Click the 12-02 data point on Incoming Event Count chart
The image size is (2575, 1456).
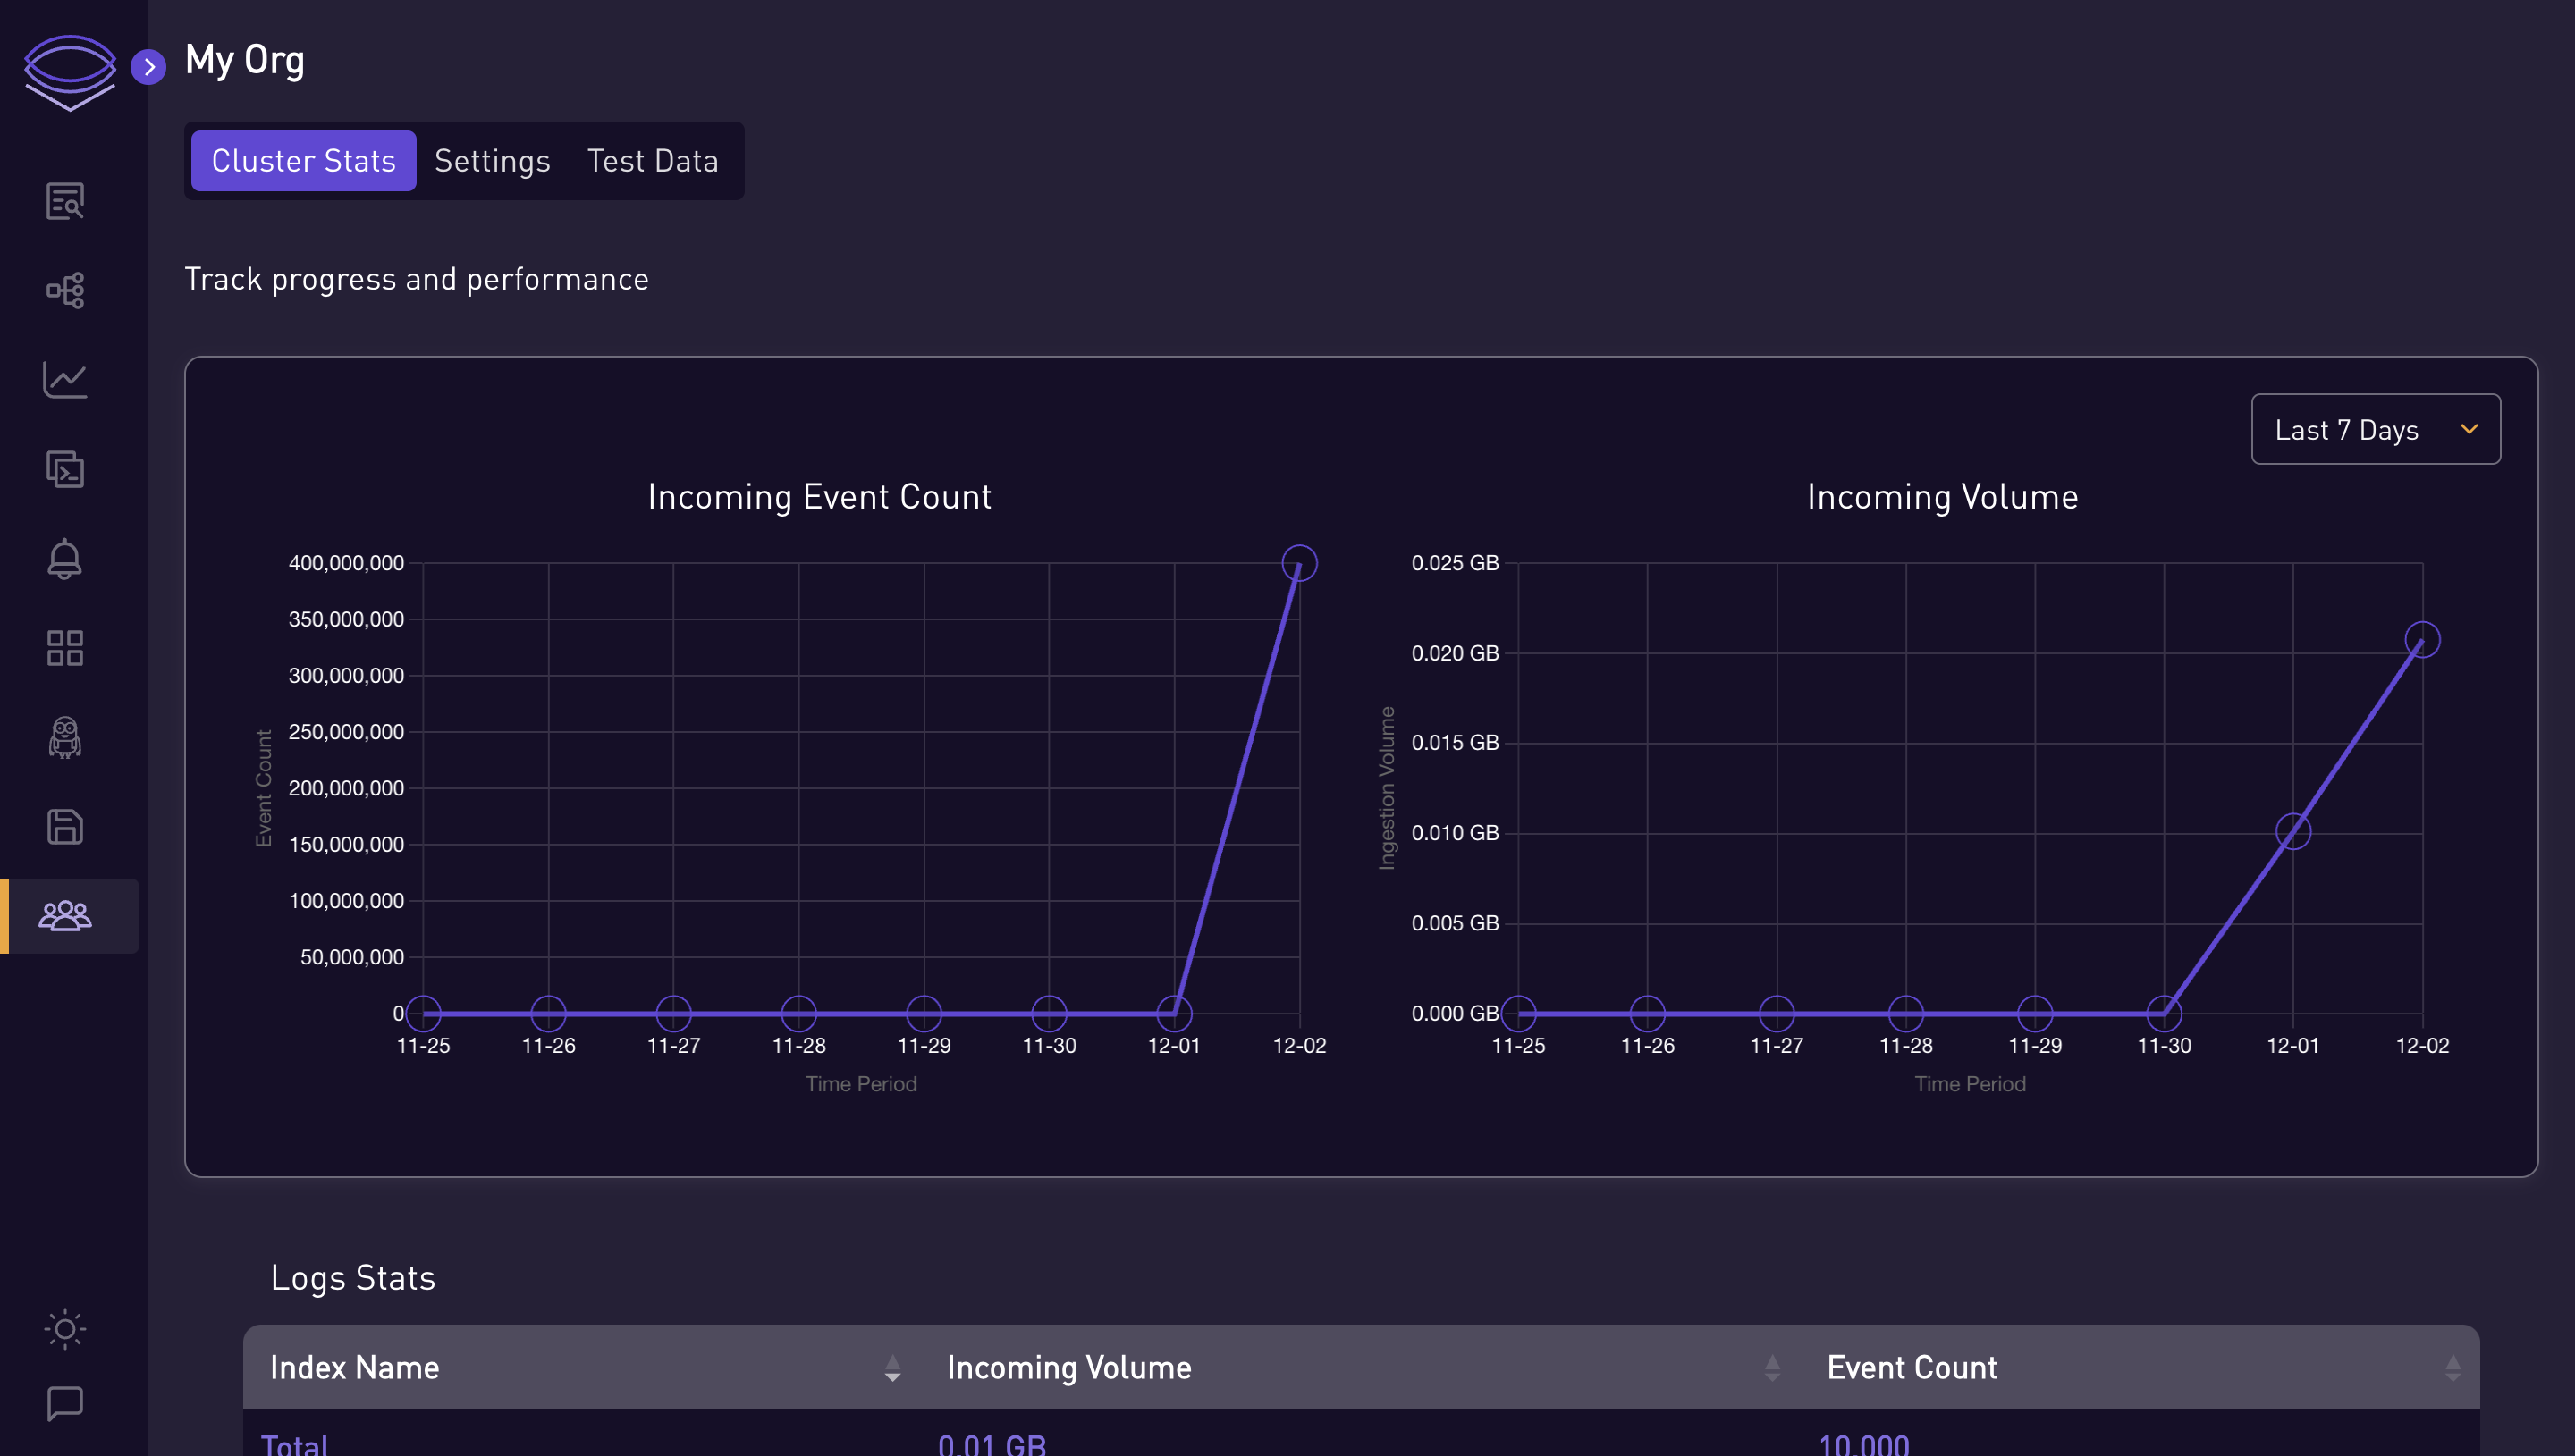(1300, 562)
